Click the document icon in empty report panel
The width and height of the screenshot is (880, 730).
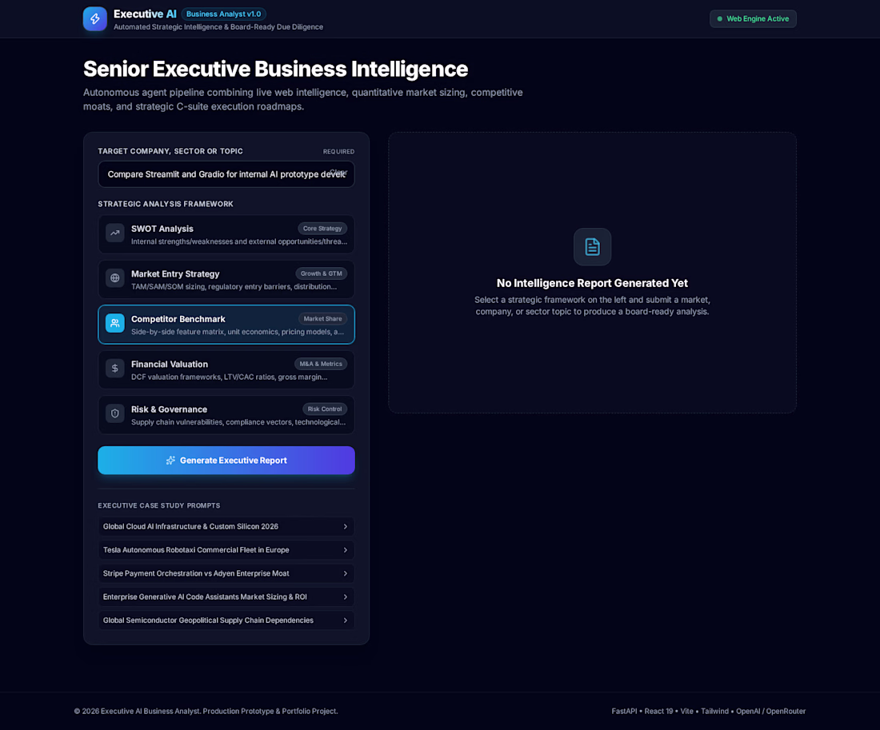[x=592, y=247]
